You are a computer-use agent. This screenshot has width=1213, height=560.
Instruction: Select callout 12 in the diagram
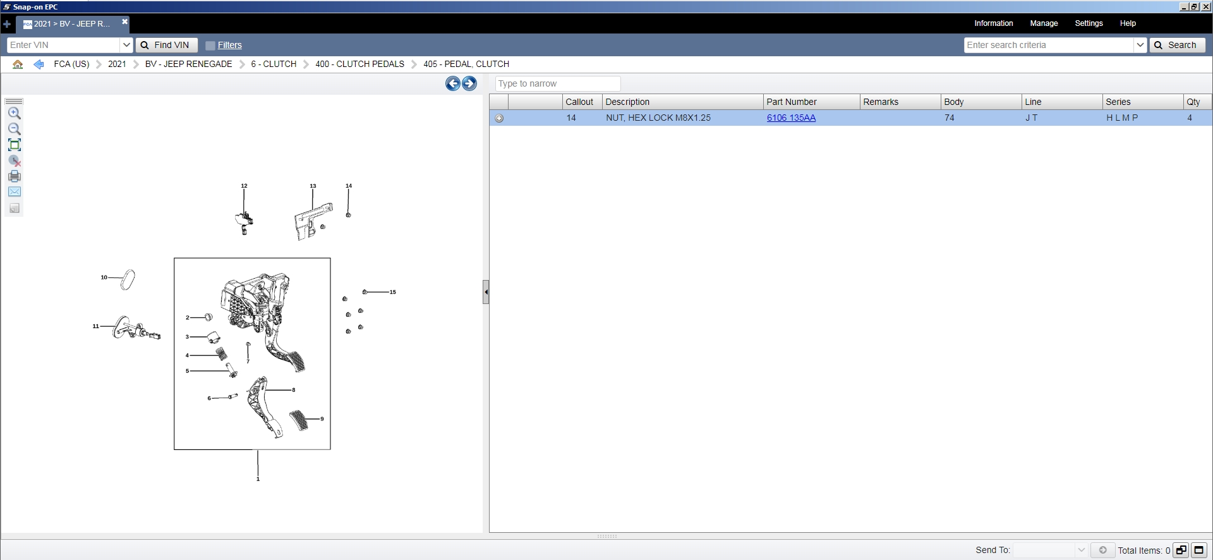[x=244, y=186]
